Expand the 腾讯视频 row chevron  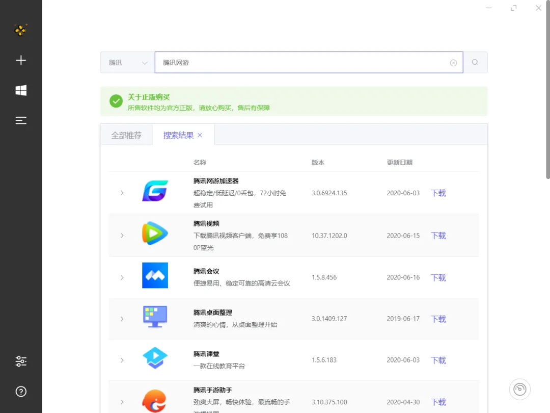click(122, 235)
